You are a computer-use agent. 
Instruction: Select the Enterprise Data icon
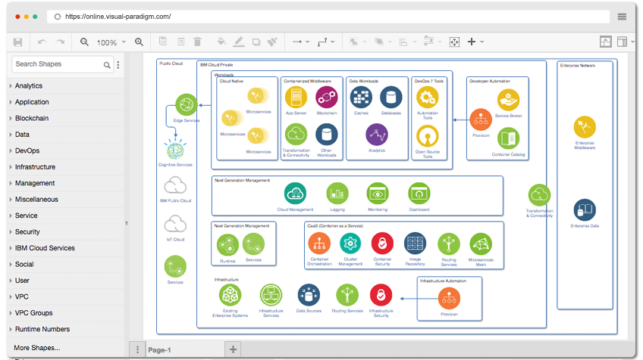[x=585, y=209]
